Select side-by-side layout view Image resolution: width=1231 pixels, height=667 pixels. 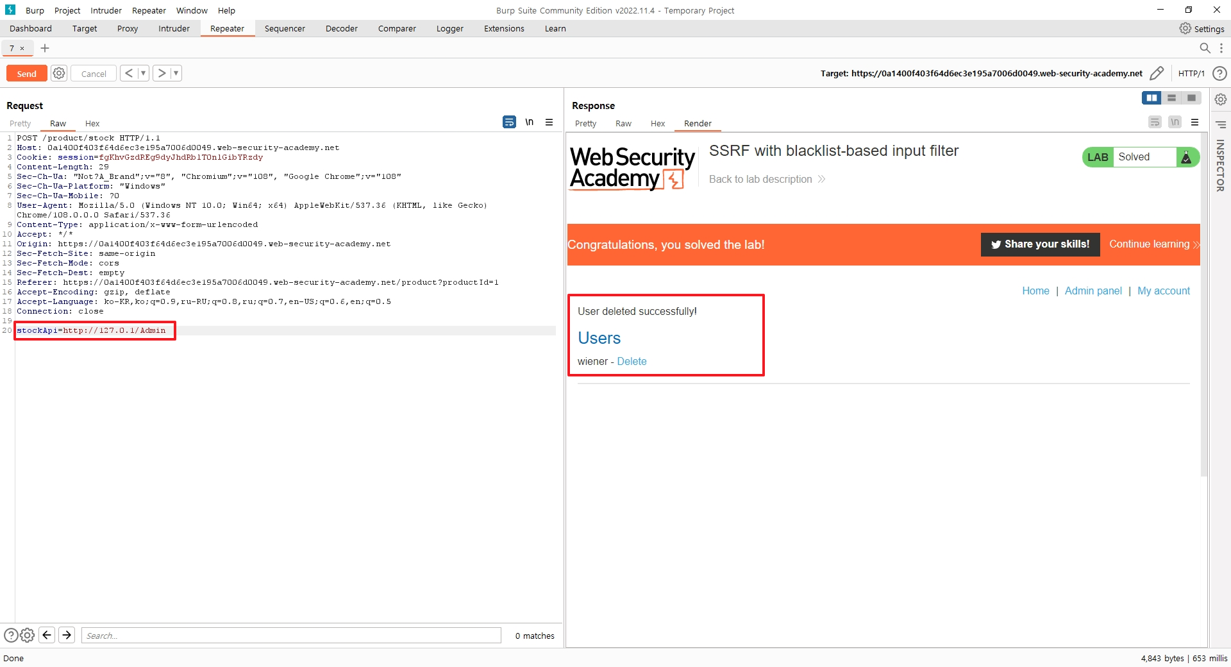[x=1151, y=97]
